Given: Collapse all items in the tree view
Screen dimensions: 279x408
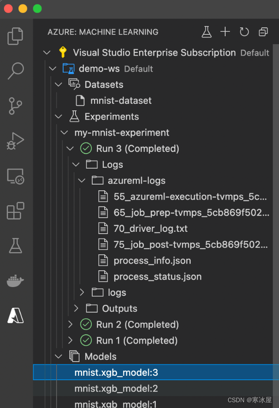Looking at the screenshot, I should click(x=263, y=32).
